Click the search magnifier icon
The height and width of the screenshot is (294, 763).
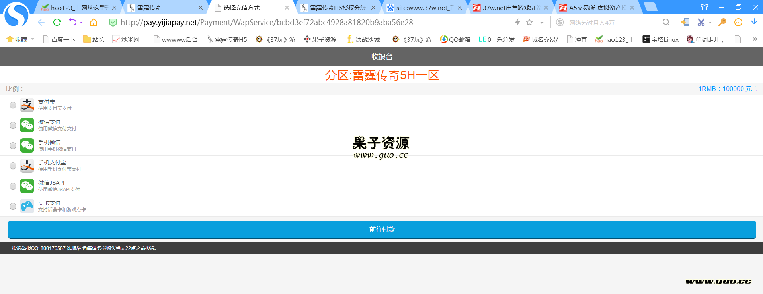[x=666, y=22]
